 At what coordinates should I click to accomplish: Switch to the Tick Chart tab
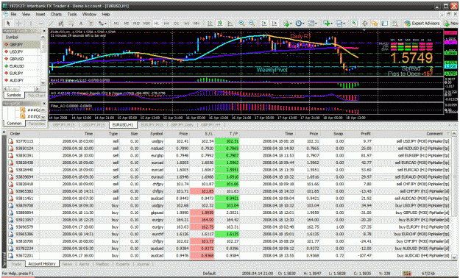click(x=36, y=96)
